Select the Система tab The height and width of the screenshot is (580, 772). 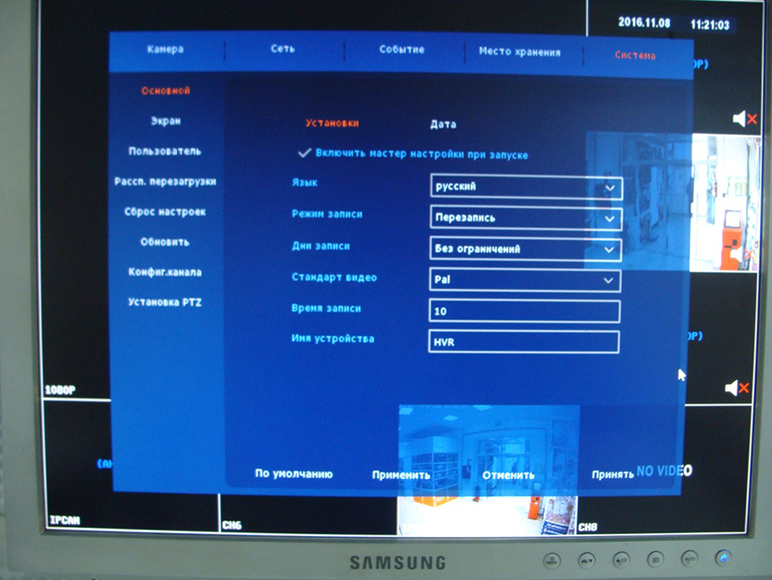pos(635,55)
